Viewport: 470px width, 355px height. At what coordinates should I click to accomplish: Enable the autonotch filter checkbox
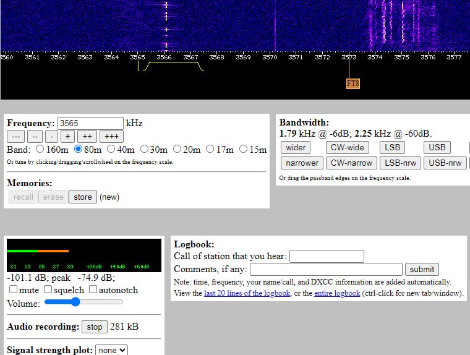pyautogui.click(x=93, y=289)
